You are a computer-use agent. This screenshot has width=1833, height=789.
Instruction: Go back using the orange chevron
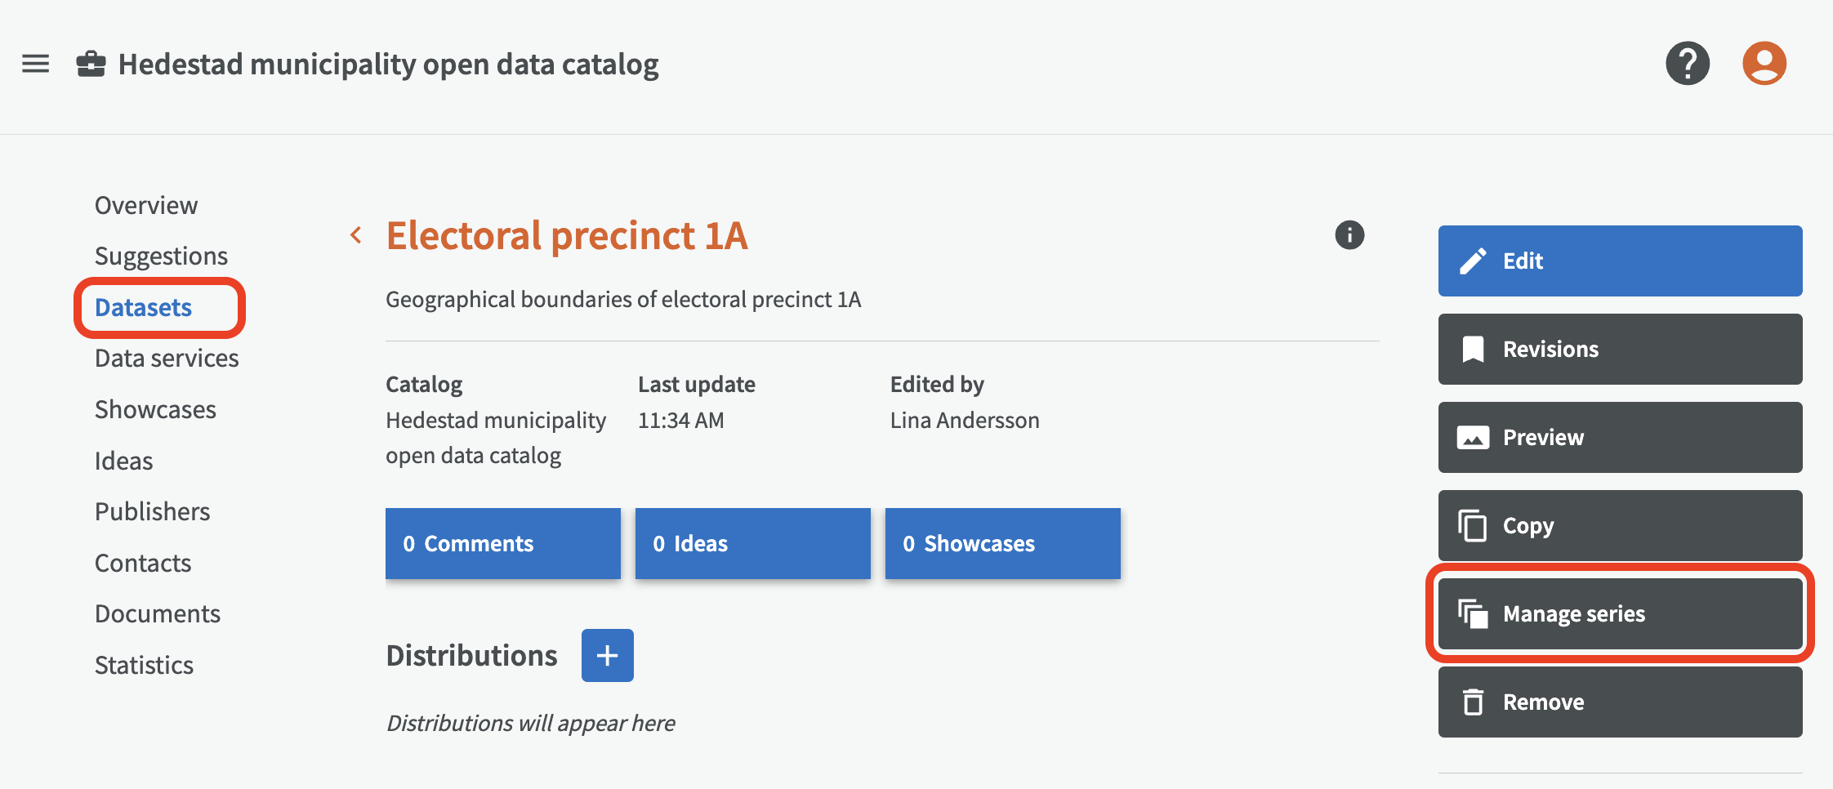coord(356,235)
